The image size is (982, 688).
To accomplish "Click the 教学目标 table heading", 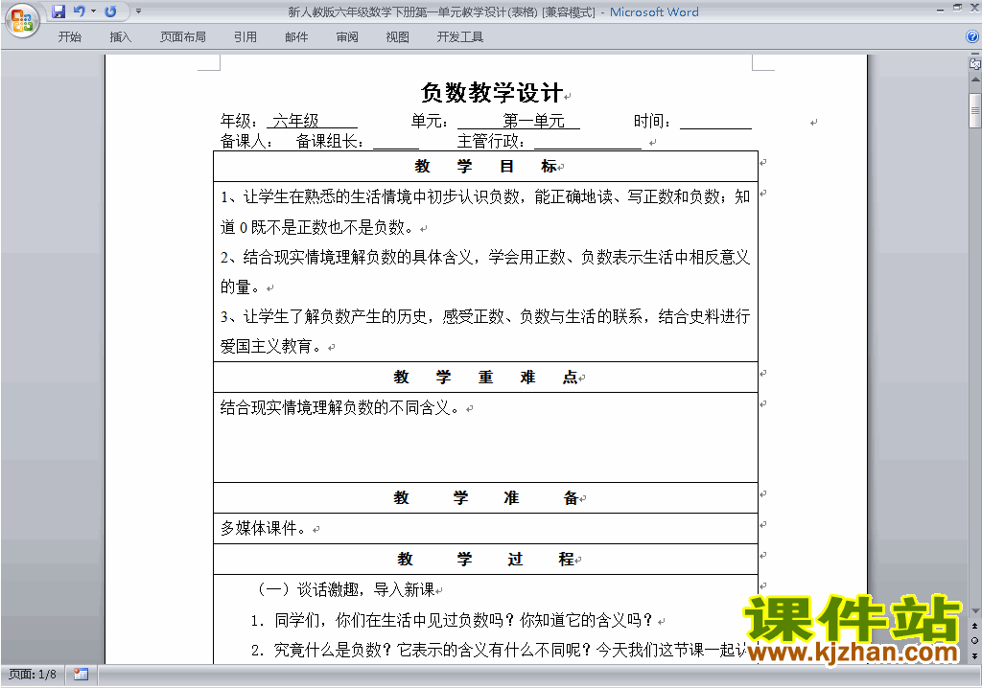I will pyautogui.click(x=486, y=166).
